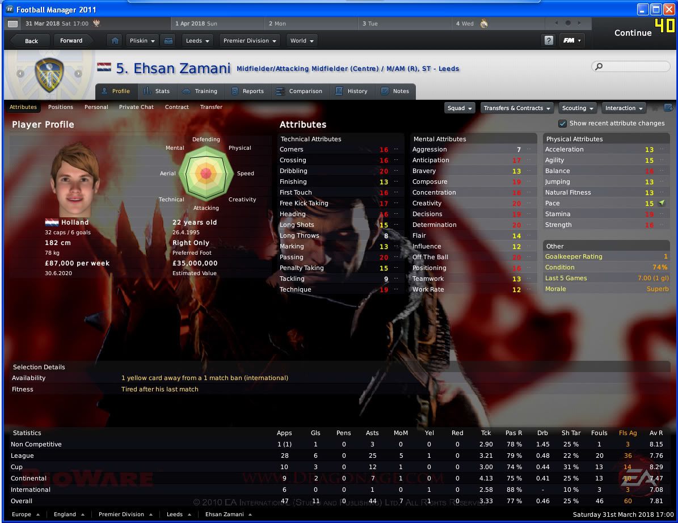Click the "£35,000,000" estimated value

coord(195,263)
